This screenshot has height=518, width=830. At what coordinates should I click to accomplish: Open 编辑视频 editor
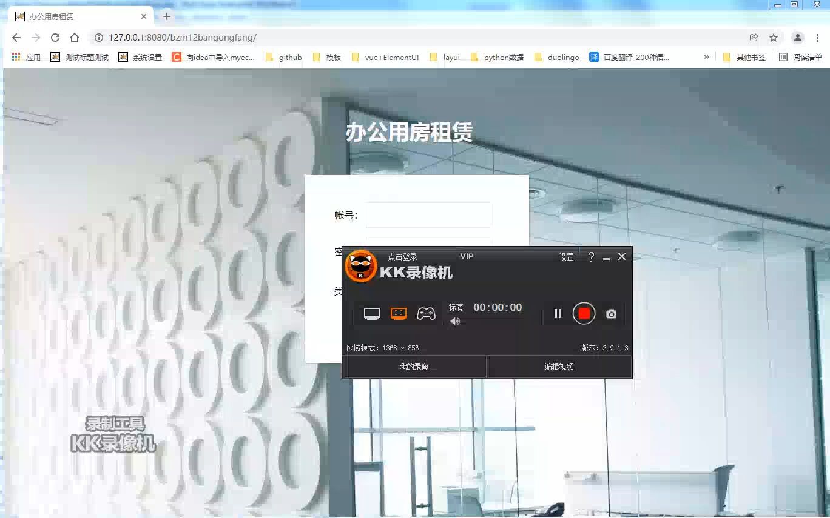pyautogui.click(x=559, y=367)
